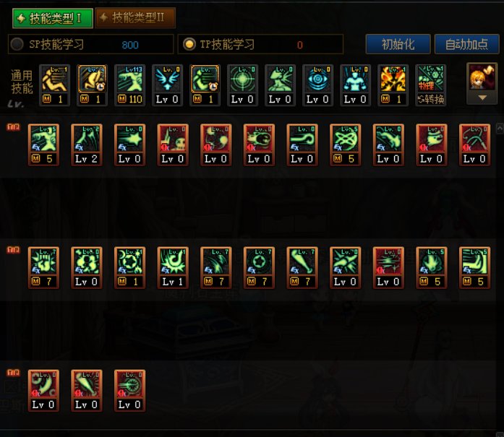Select the SP技能学习 radio button
504x437 pixels.
(17, 44)
